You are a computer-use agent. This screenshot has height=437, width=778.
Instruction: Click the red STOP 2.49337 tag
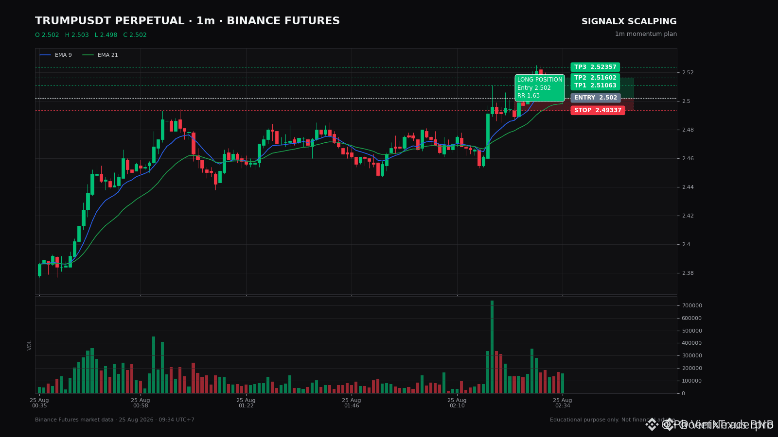coord(598,110)
